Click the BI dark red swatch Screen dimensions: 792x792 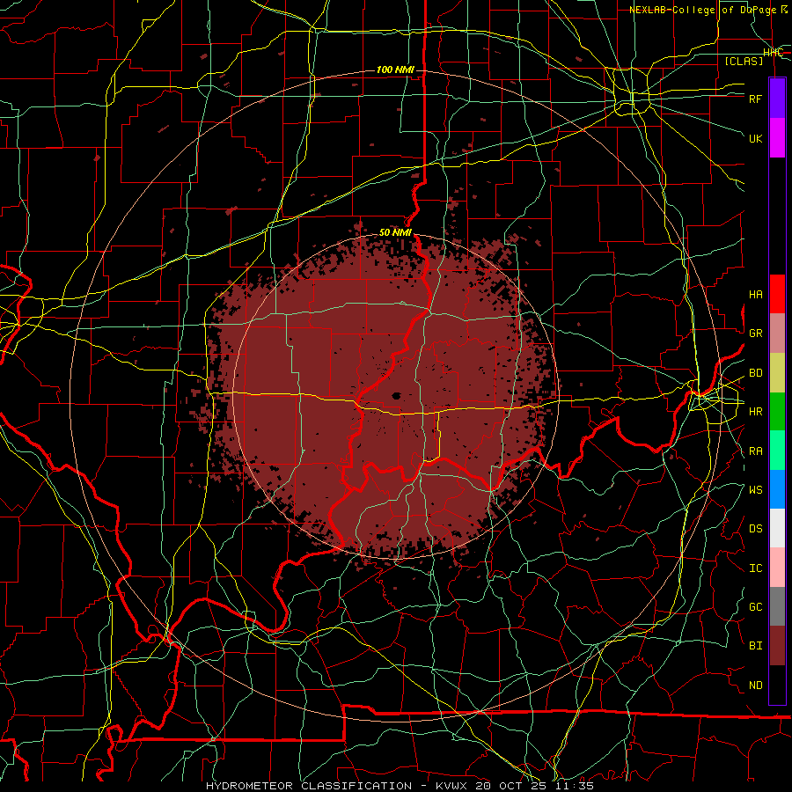[777, 646]
